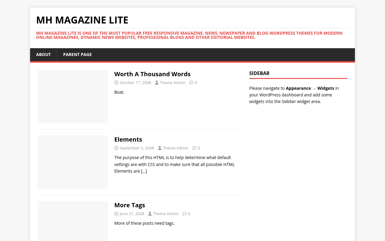Click the clock icon beside September 5, 2008
The height and width of the screenshot is (241, 385).
coord(116,148)
